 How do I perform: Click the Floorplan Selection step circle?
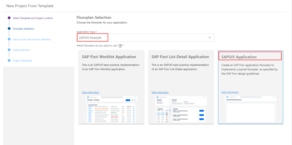click(x=9, y=28)
